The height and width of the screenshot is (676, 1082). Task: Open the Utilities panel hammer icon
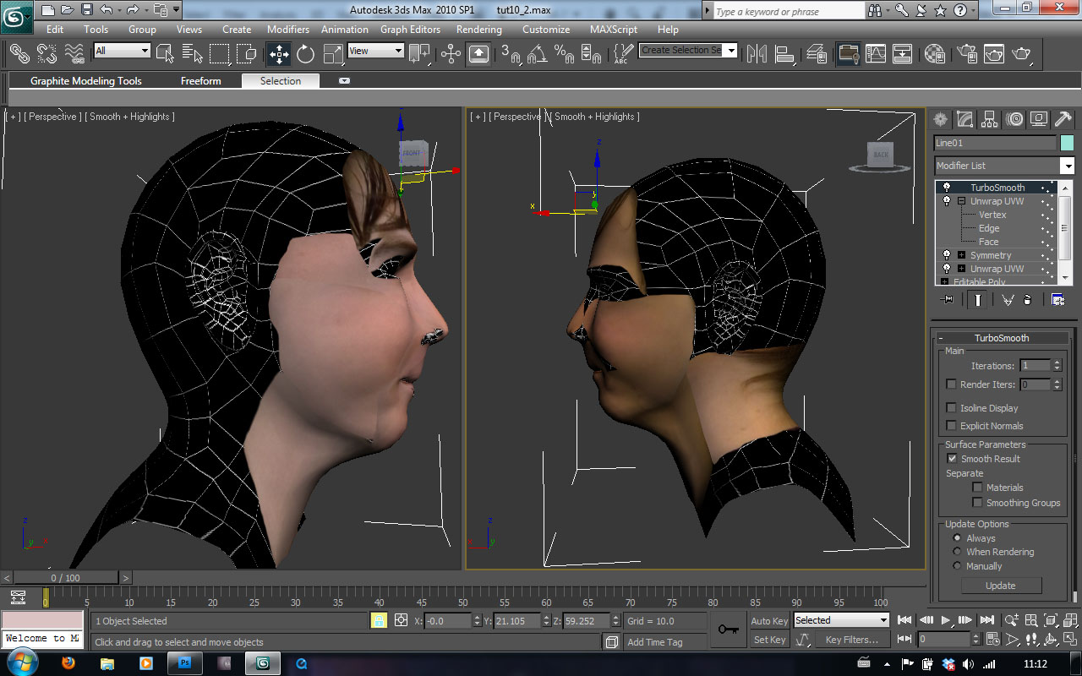point(1063,119)
